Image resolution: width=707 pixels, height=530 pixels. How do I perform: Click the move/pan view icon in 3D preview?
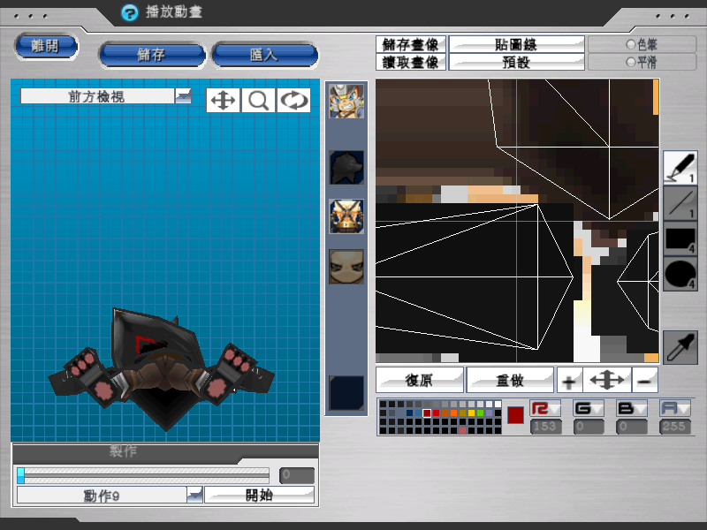[223, 100]
